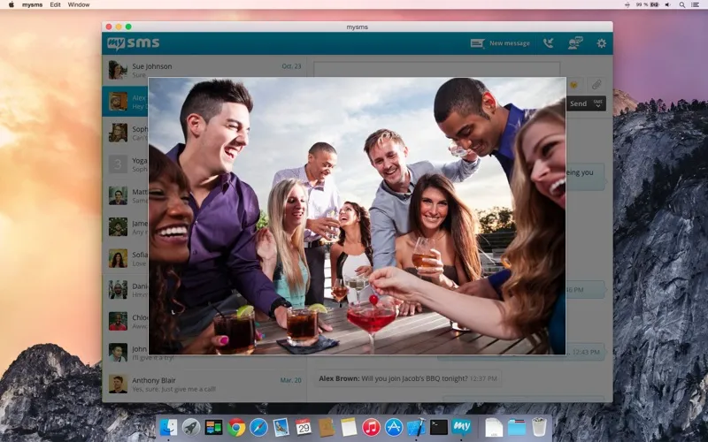Open the call log phone icon
708x442 pixels.
pos(548,43)
